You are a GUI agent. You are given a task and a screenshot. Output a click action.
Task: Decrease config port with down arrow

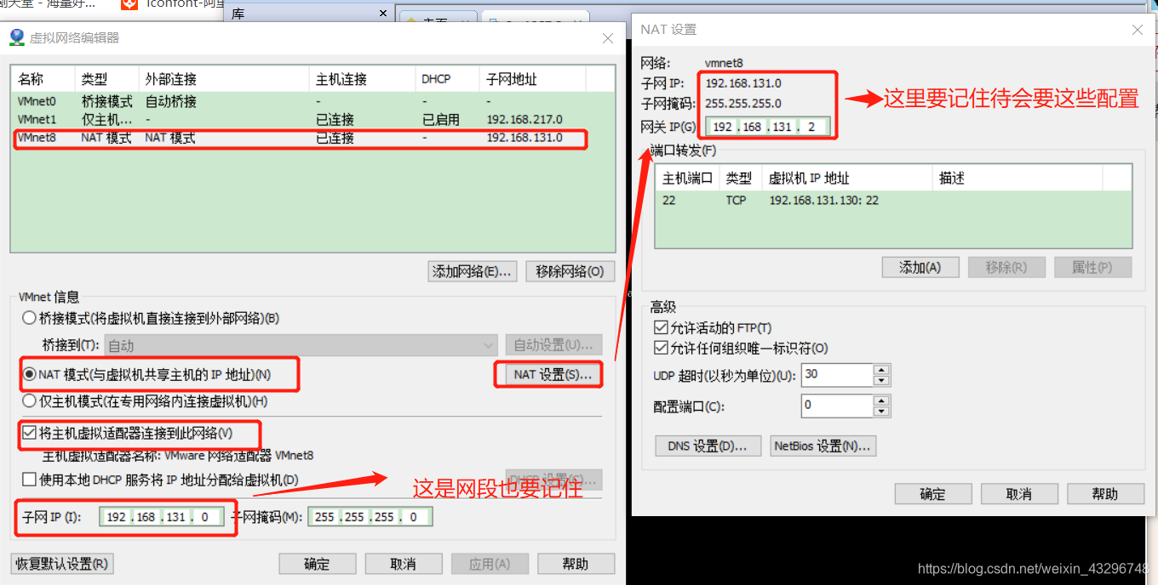[x=881, y=411]
